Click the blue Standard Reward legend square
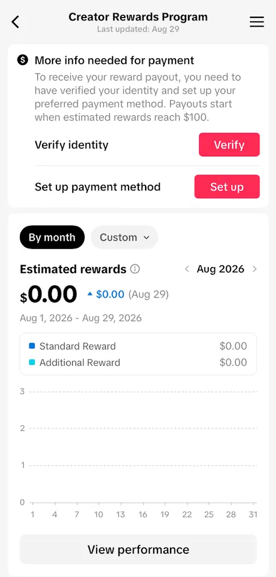Viewport: 276px width, 577px height. [32, 346]
